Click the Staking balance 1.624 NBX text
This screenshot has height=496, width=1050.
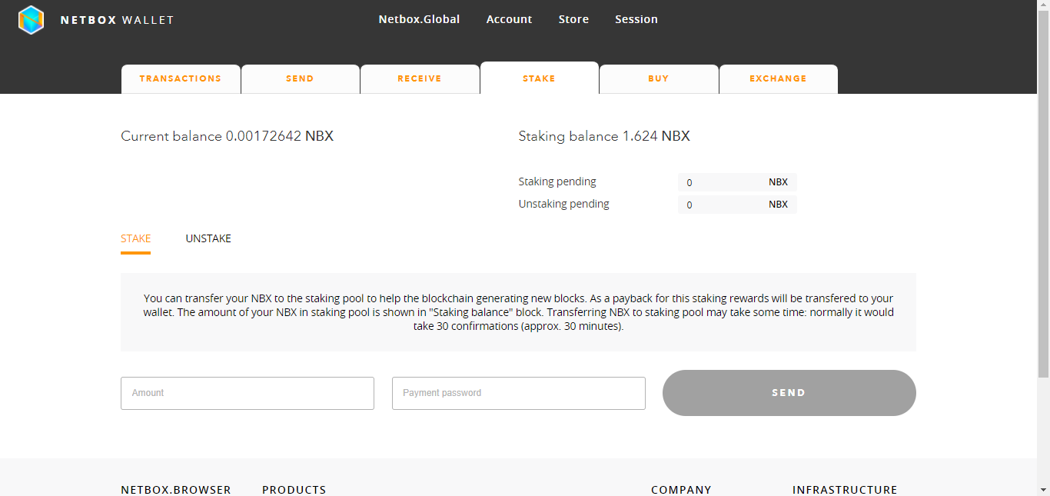[604, 136]
